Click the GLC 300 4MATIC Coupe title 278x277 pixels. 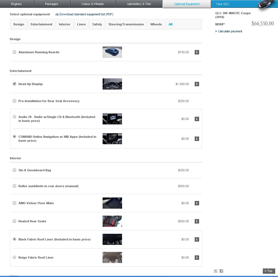point(233,15)
